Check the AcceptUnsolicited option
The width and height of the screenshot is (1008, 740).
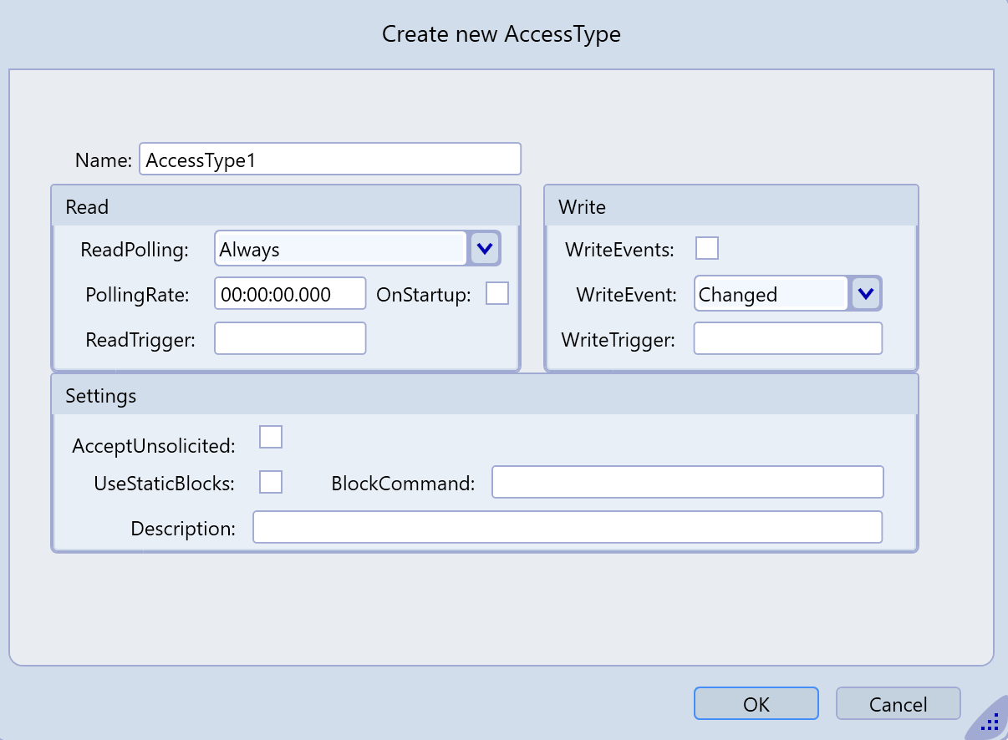pos(271,437)
